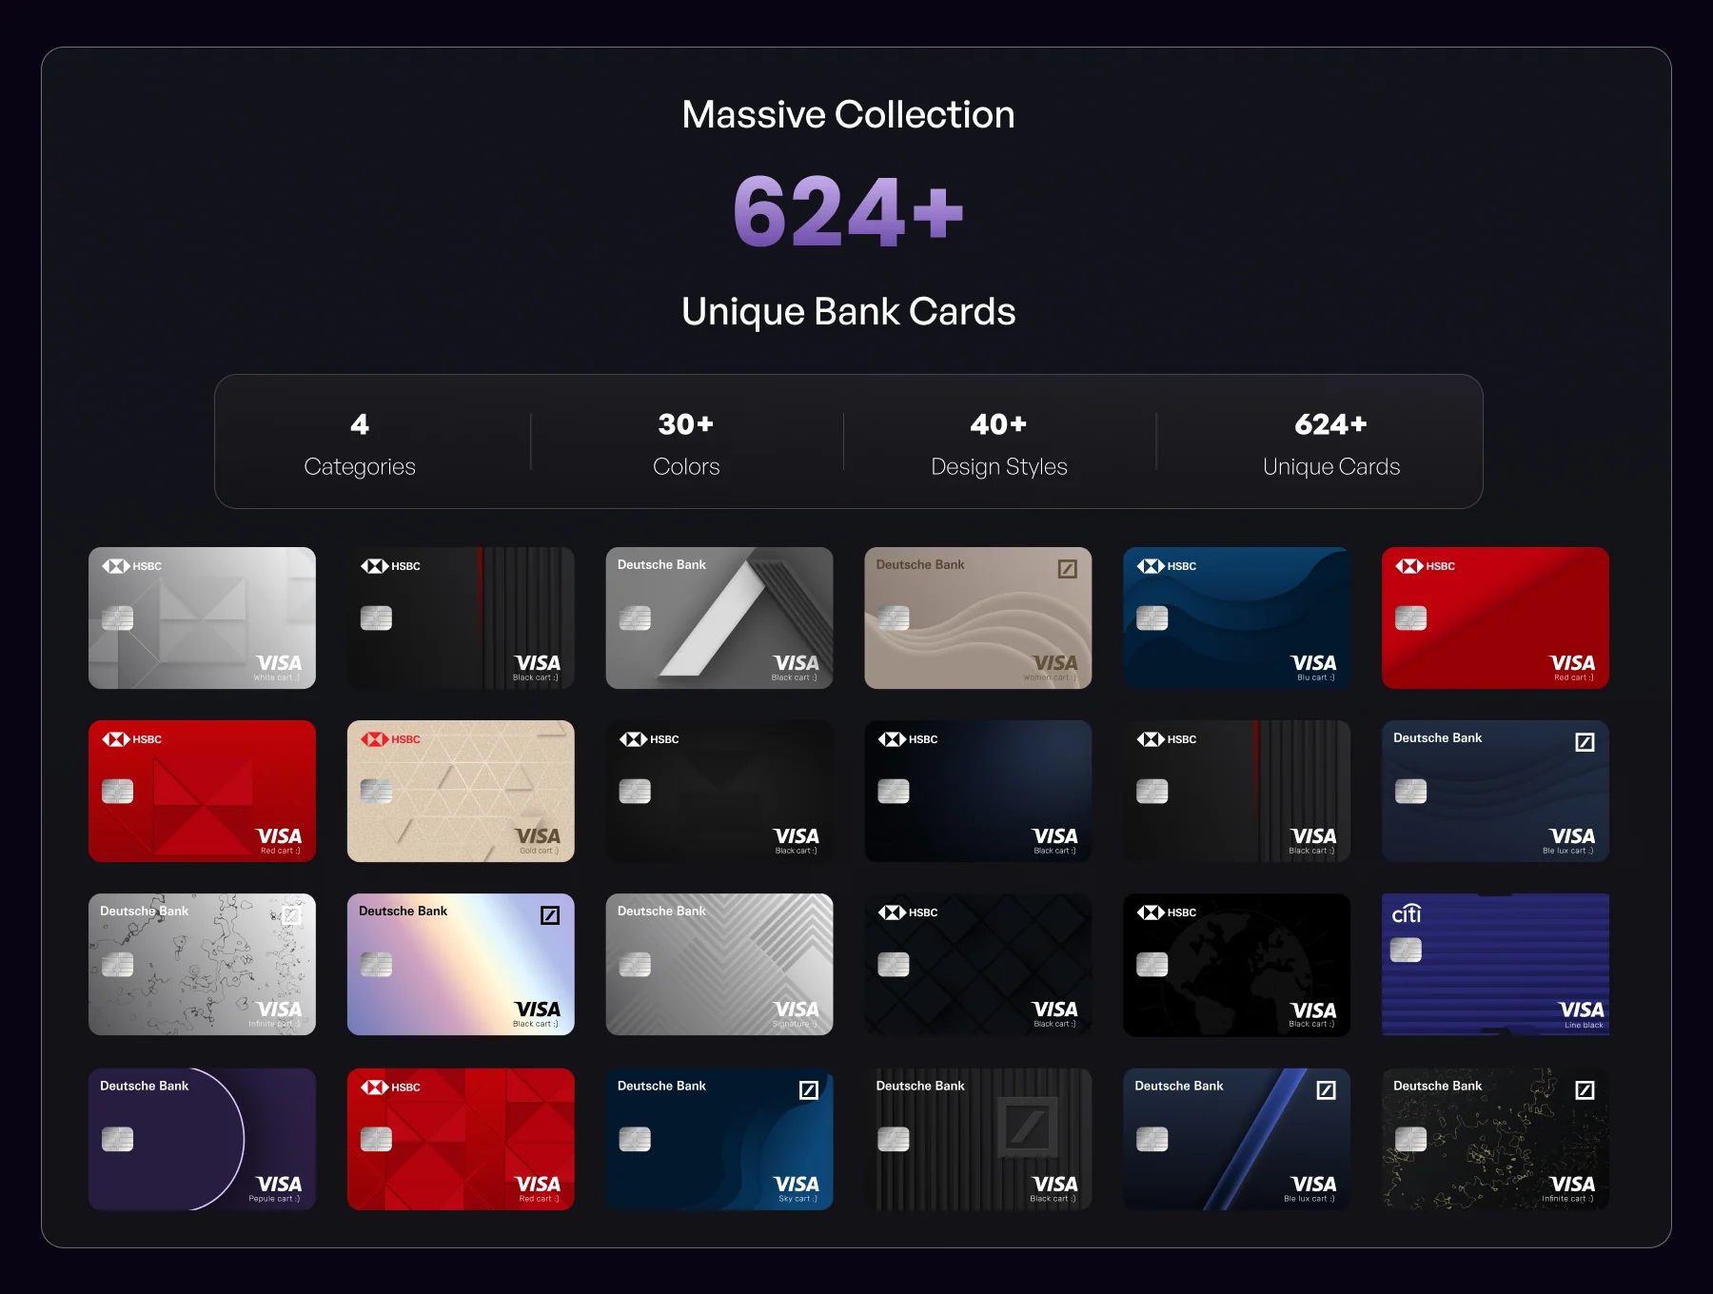Screen dimensions: 1713x1294
Task: Pick the HSBC black diamond-pattern card
Action: point(978,964)
